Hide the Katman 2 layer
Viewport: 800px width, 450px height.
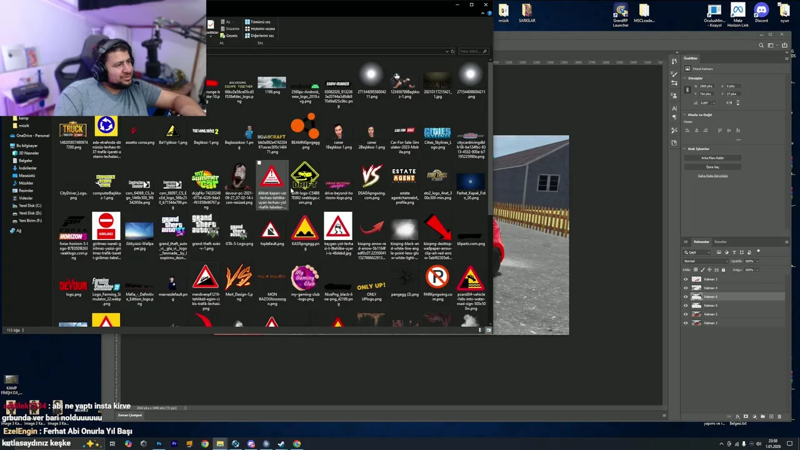[686, 314]
